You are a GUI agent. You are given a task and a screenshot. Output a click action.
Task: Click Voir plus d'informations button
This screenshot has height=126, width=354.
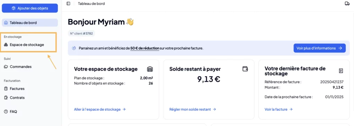[x=319, y=48]
